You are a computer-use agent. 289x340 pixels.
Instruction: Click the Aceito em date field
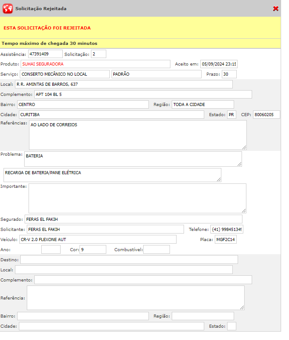click(x=218, y=64)
